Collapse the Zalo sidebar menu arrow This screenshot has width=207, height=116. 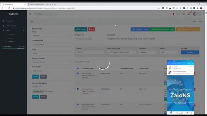click(x=24, y=31)
